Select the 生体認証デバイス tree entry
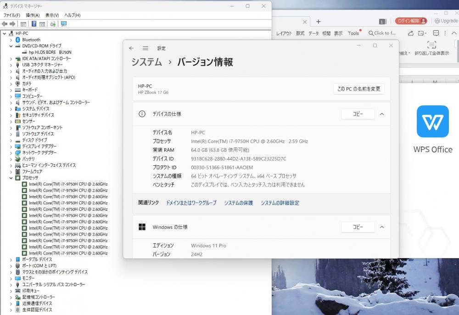Viewport: 459px width, 315px height. (x=37, y=309)
